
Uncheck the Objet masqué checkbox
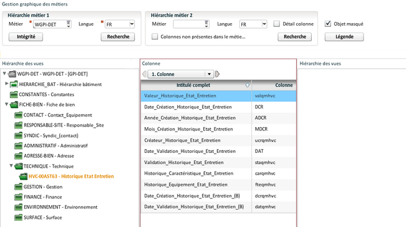coord(328,24)
